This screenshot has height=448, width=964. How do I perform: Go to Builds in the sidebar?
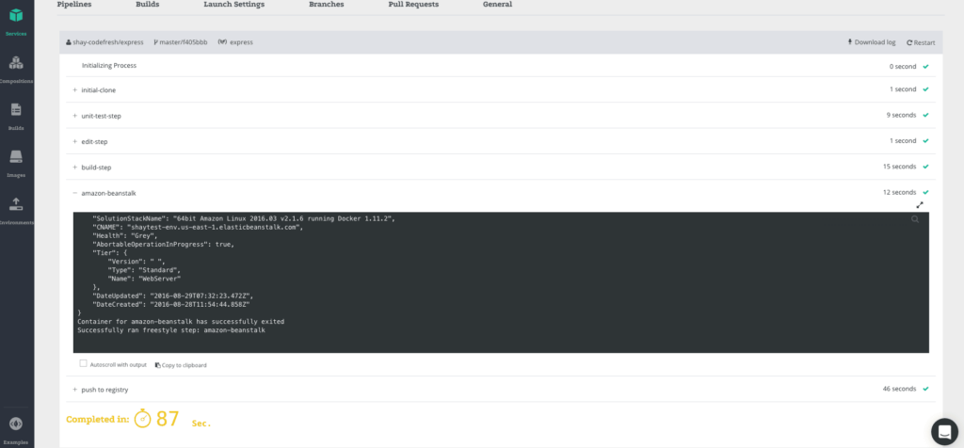tap(16, 111)
